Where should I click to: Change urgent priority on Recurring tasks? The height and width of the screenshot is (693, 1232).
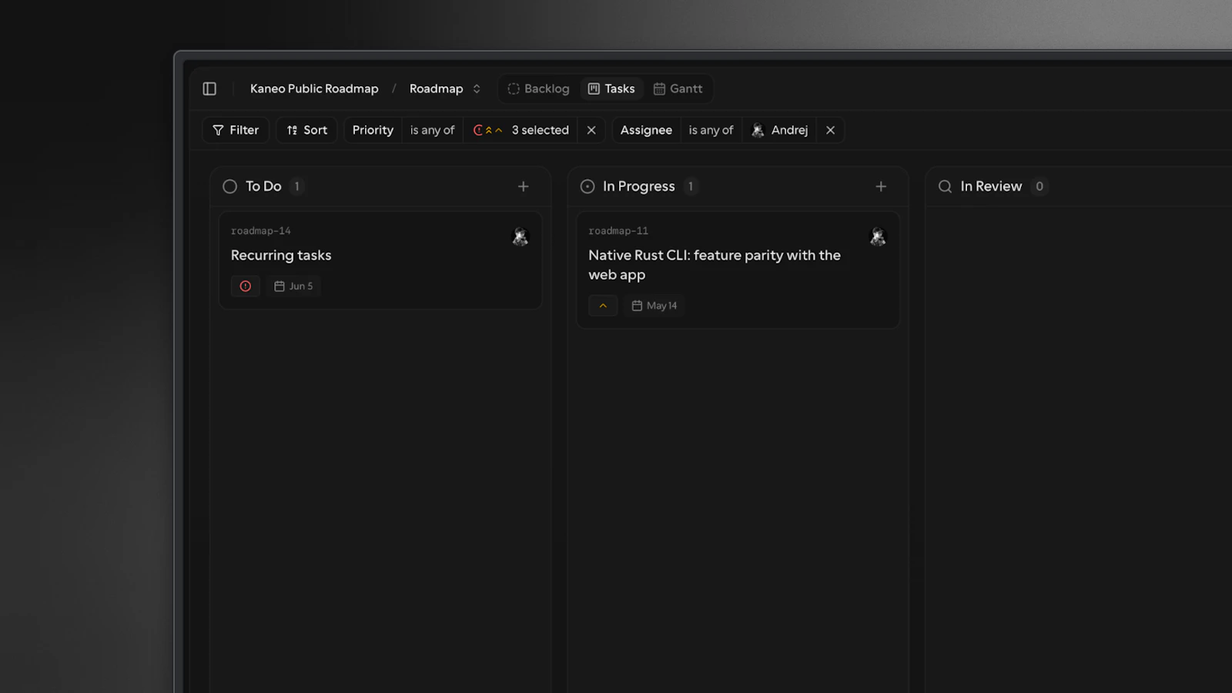point(245,286)
